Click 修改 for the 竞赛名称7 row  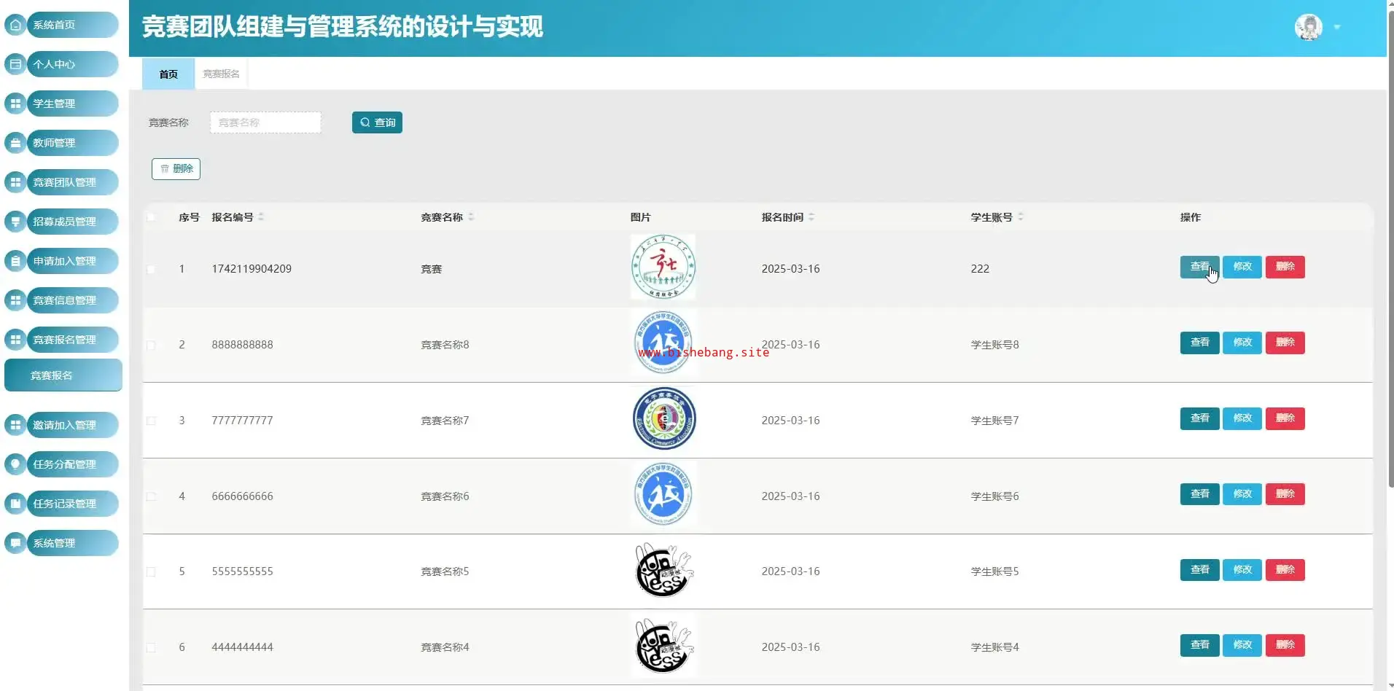tap(1242, 418)
